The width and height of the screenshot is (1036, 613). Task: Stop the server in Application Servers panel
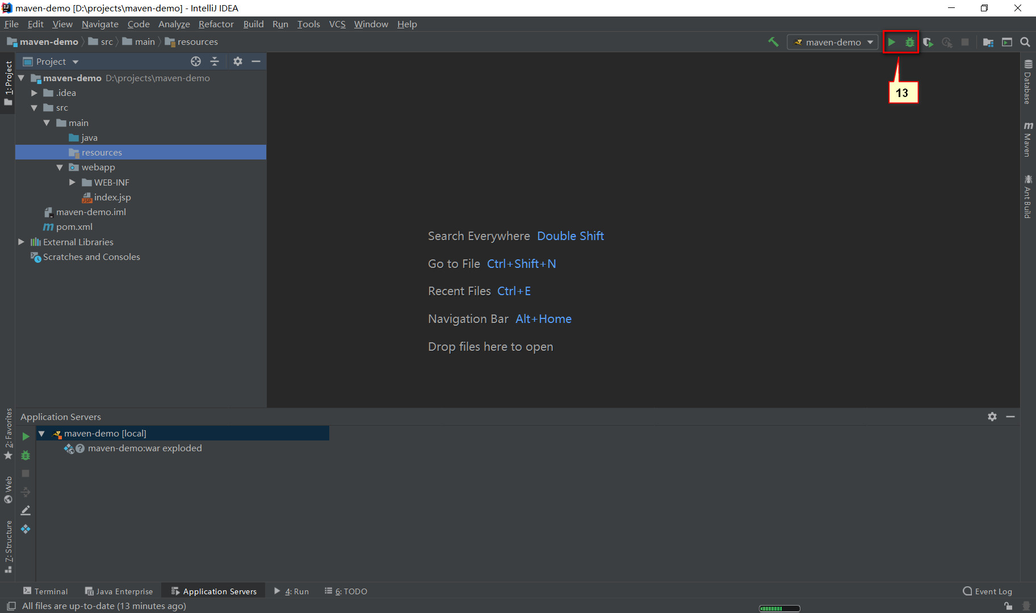pyautogui.click(x=26, y=473)
